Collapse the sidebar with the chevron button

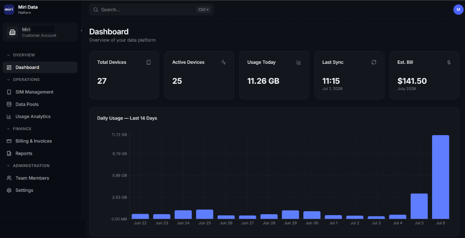pos(81,30)
